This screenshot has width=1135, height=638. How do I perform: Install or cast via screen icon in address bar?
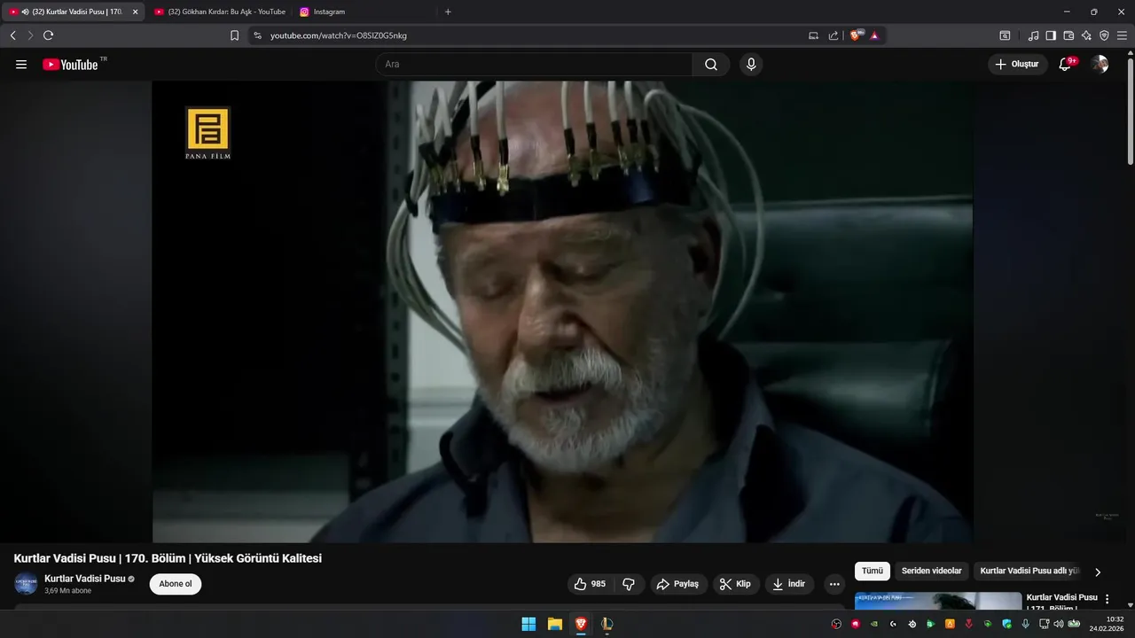pyautogui.click(x=814, y=35)
